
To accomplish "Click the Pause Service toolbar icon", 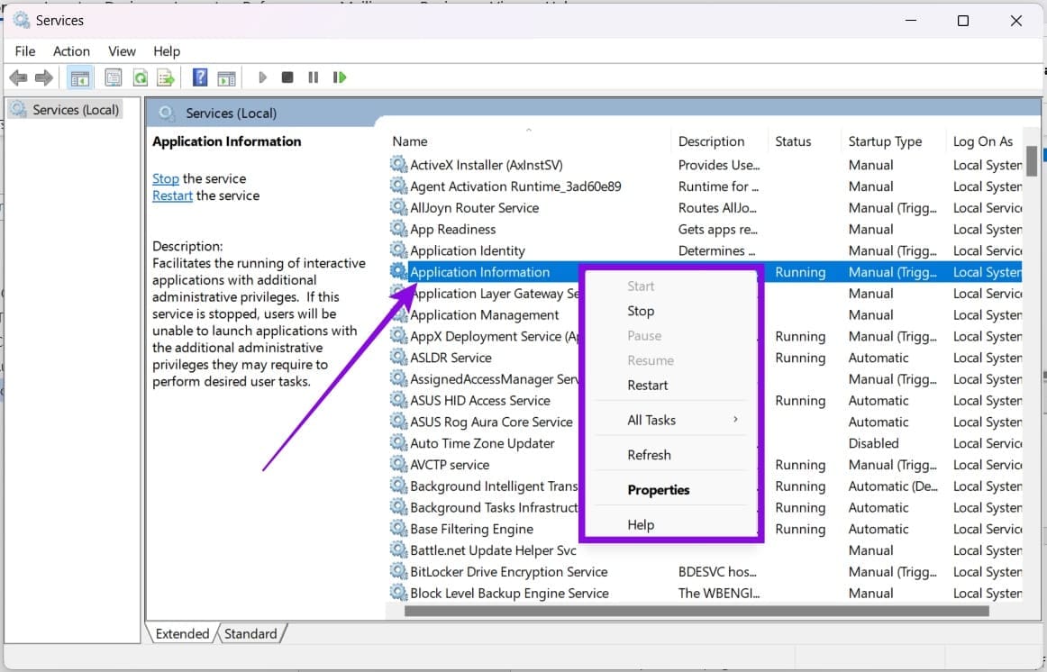I will point(314,77).
